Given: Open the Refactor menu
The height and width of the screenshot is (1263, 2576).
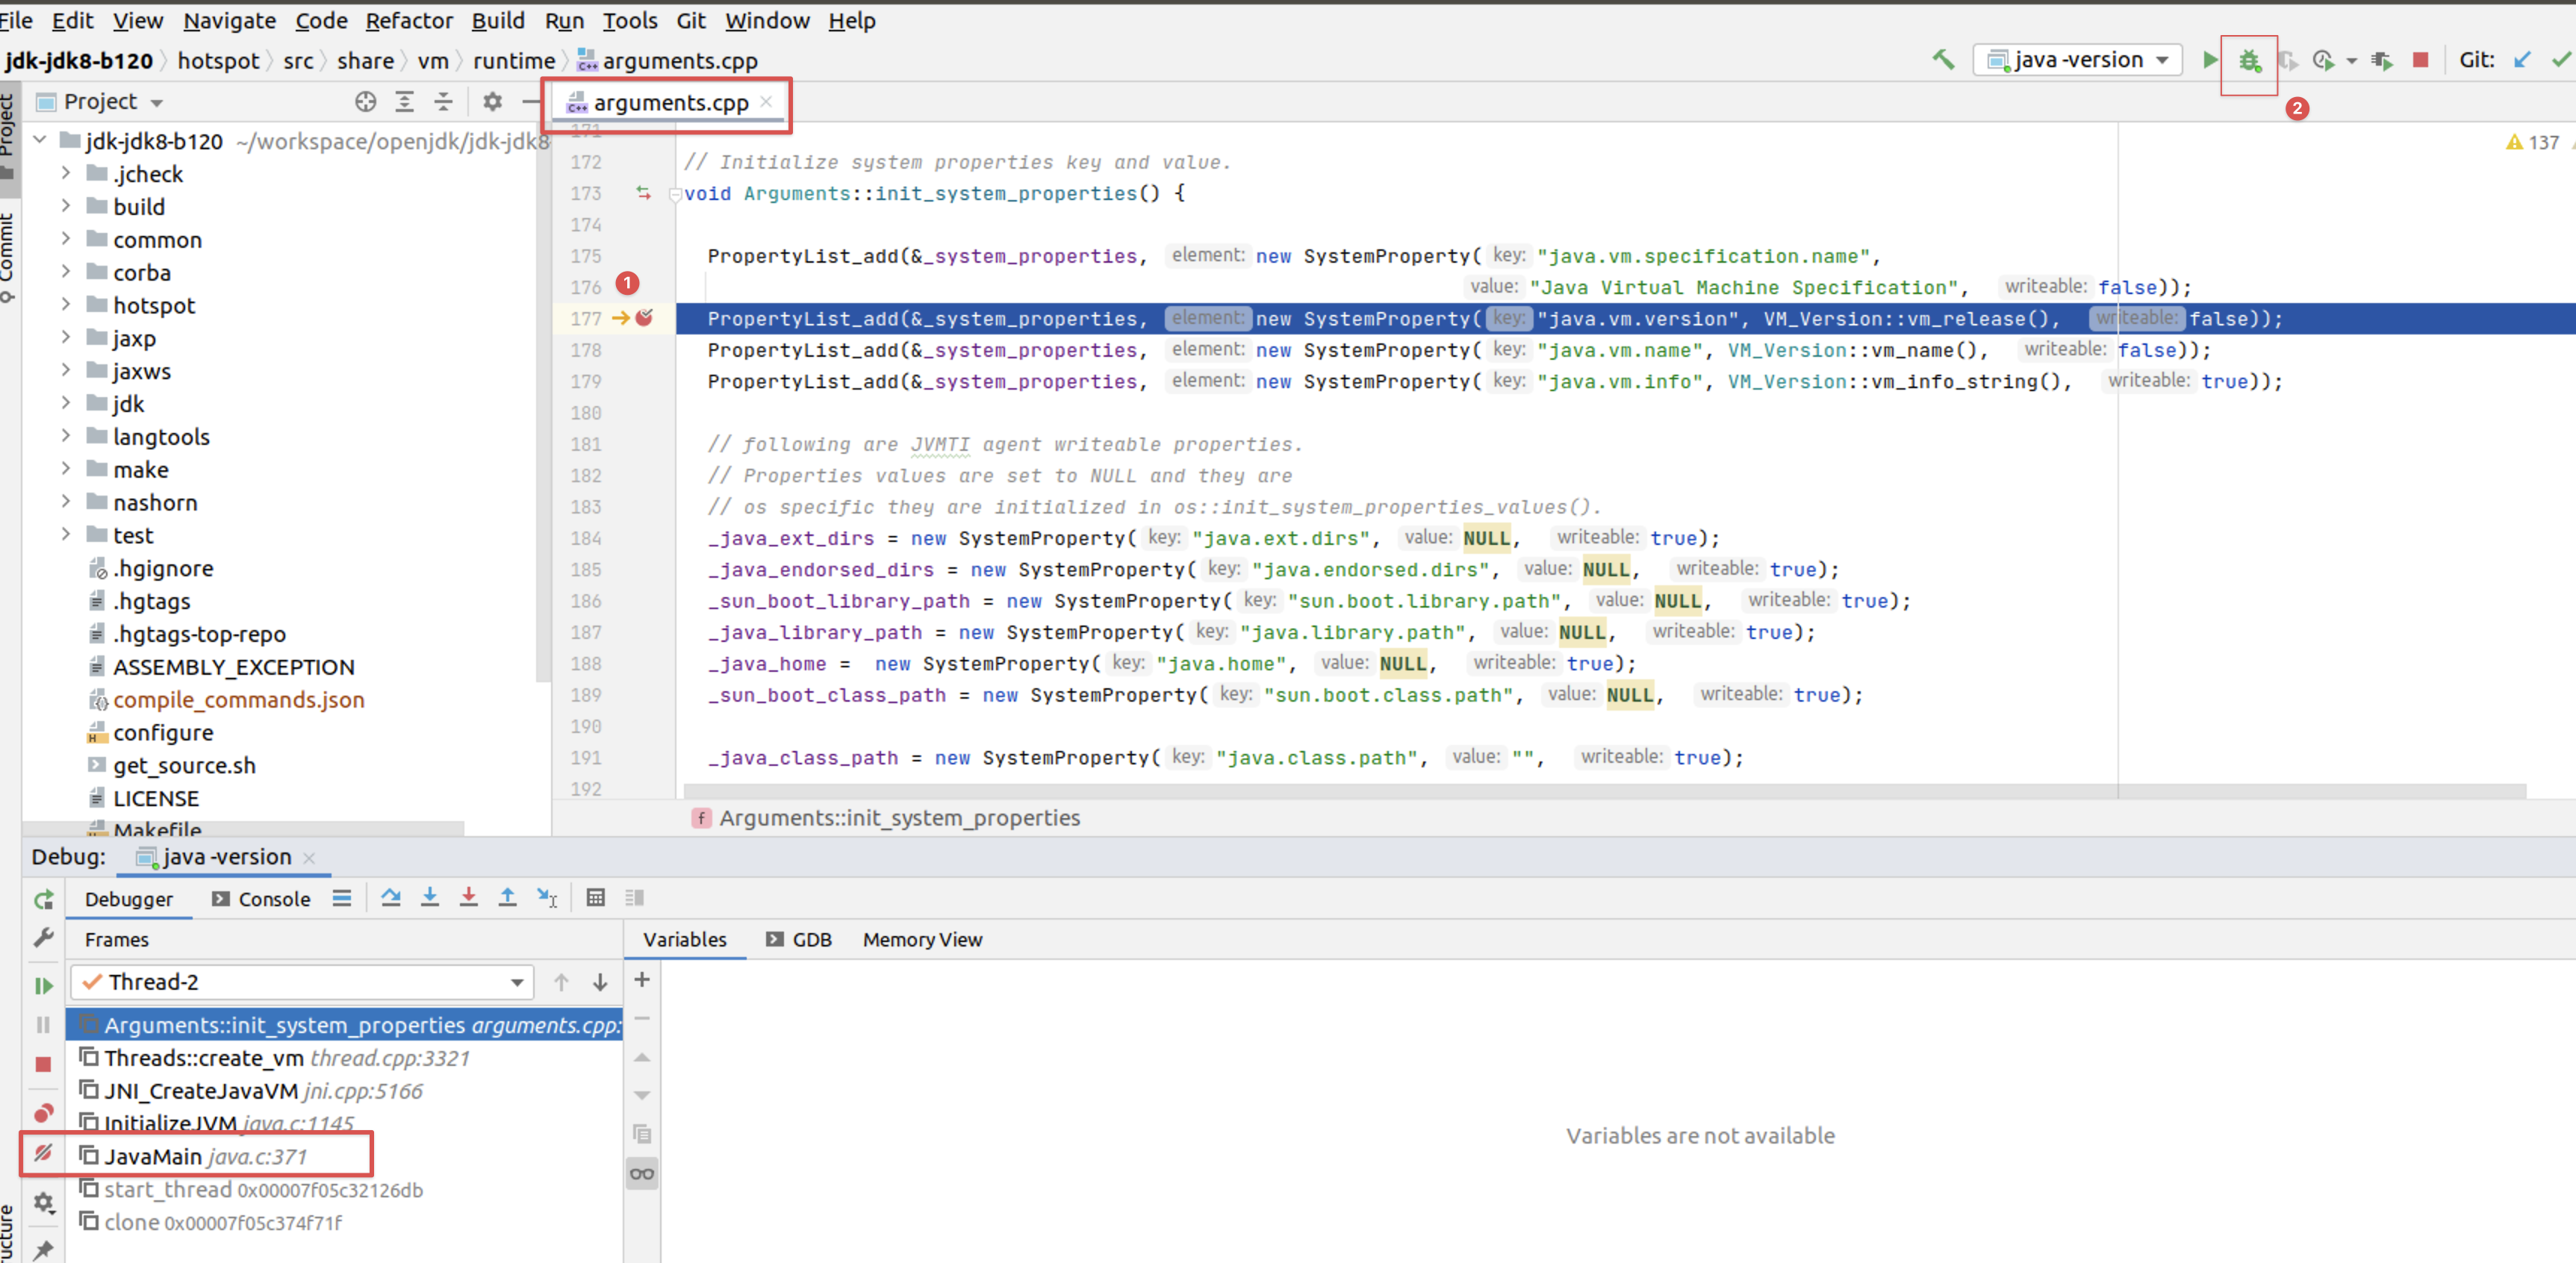Looking at the screenshot, I should (x=408, y=20).
